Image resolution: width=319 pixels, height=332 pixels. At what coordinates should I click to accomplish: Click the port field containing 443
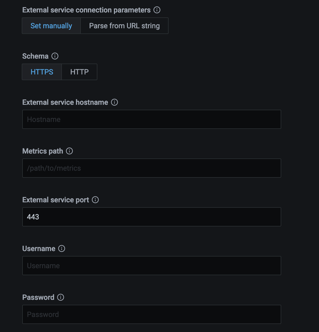pos(152,217)
